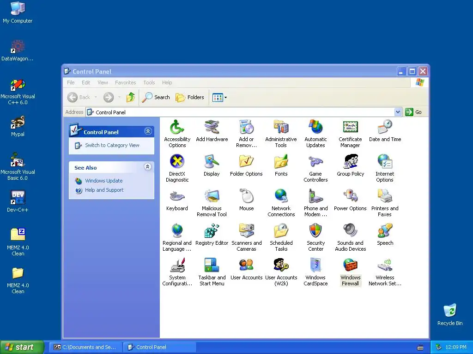473x354 pixels.
Task: Click Switch to Category View link
Action: tap(112, 145)
